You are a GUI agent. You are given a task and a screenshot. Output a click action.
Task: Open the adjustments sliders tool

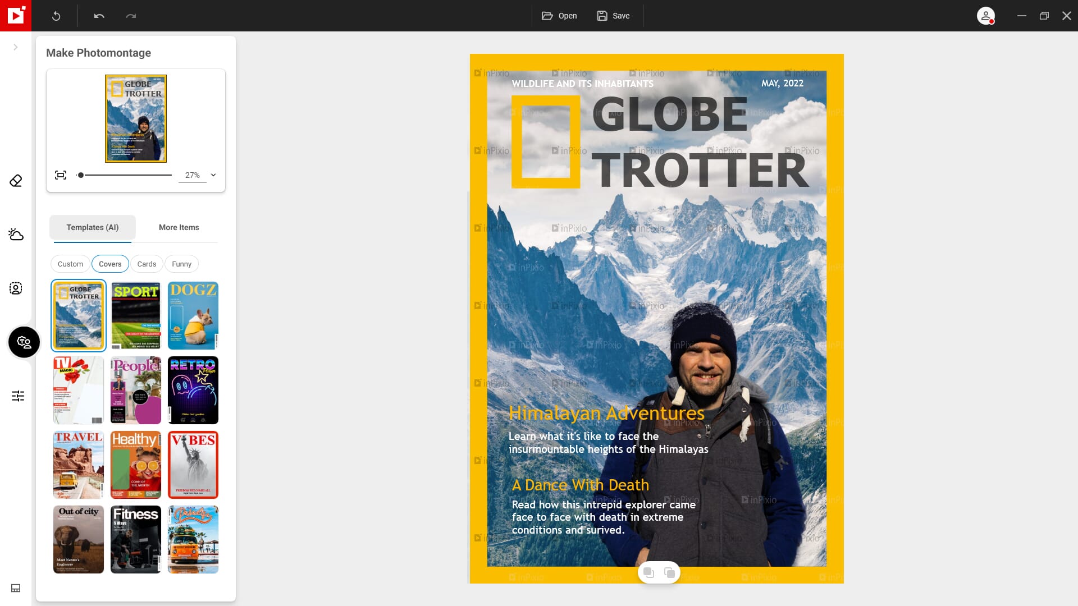click(18, 396)
